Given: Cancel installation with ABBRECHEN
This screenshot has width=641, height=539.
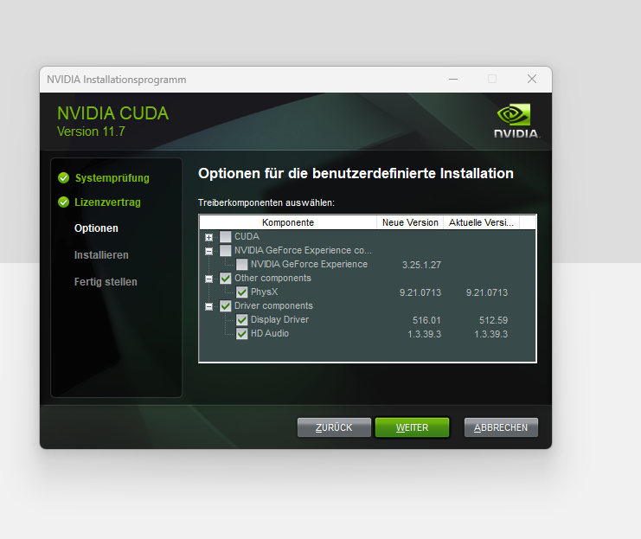Looking at the screenshot, I should click(501, 427).
